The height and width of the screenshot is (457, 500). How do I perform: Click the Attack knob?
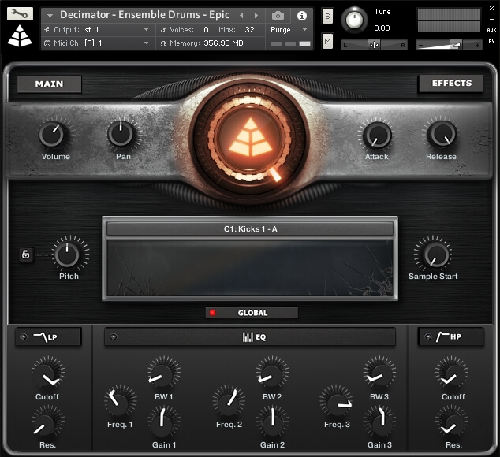[377, 135]
